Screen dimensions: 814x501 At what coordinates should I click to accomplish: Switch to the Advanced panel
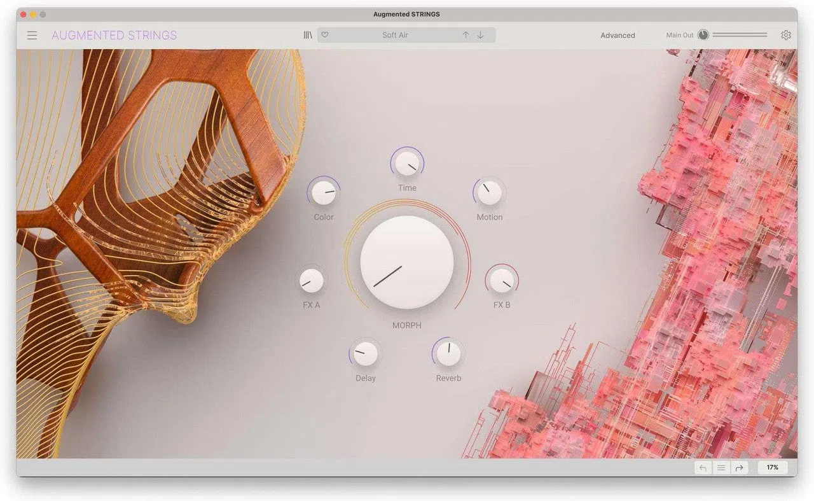pos(617,36)
